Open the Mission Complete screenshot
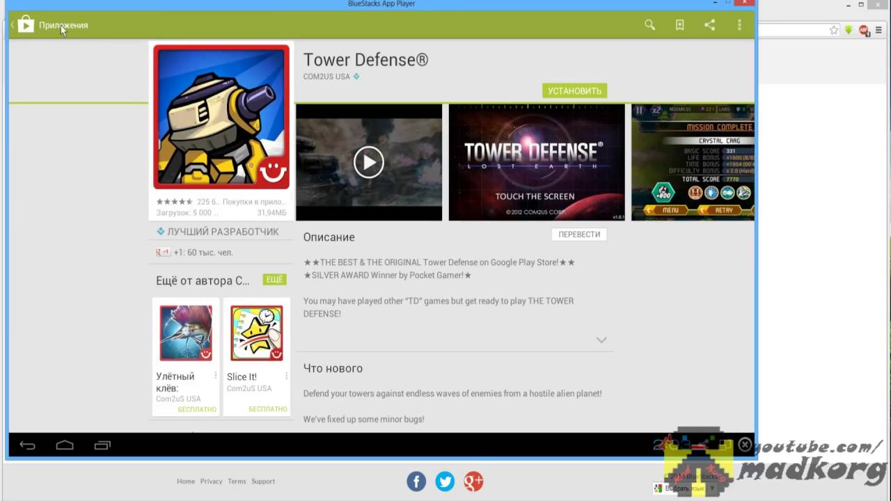The image size is (891, 501). pyautogui.click(x=693, y=162)
